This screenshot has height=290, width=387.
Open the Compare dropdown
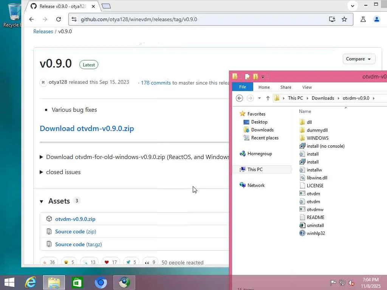pyautogui.click(x=359, y=59)
